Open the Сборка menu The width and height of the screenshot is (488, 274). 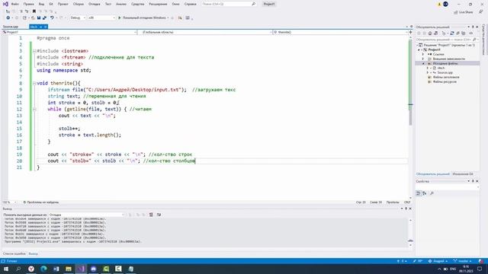coord(78,4)
